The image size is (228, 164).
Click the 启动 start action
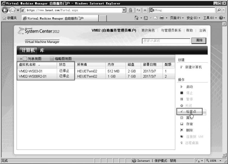(x=187, y=87)
